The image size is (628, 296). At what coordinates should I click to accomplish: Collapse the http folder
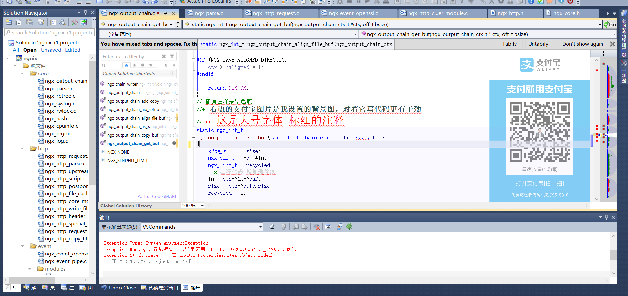(x=22, y=149)
